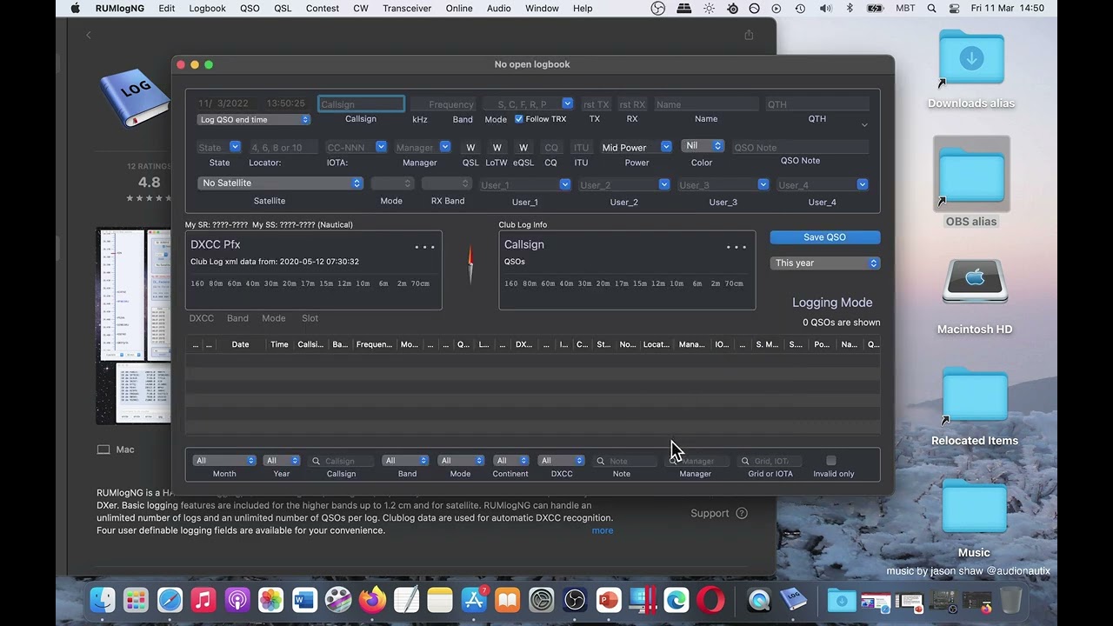Open System Preferences in the Dock

pyautogui.click(x=541, y=600)
